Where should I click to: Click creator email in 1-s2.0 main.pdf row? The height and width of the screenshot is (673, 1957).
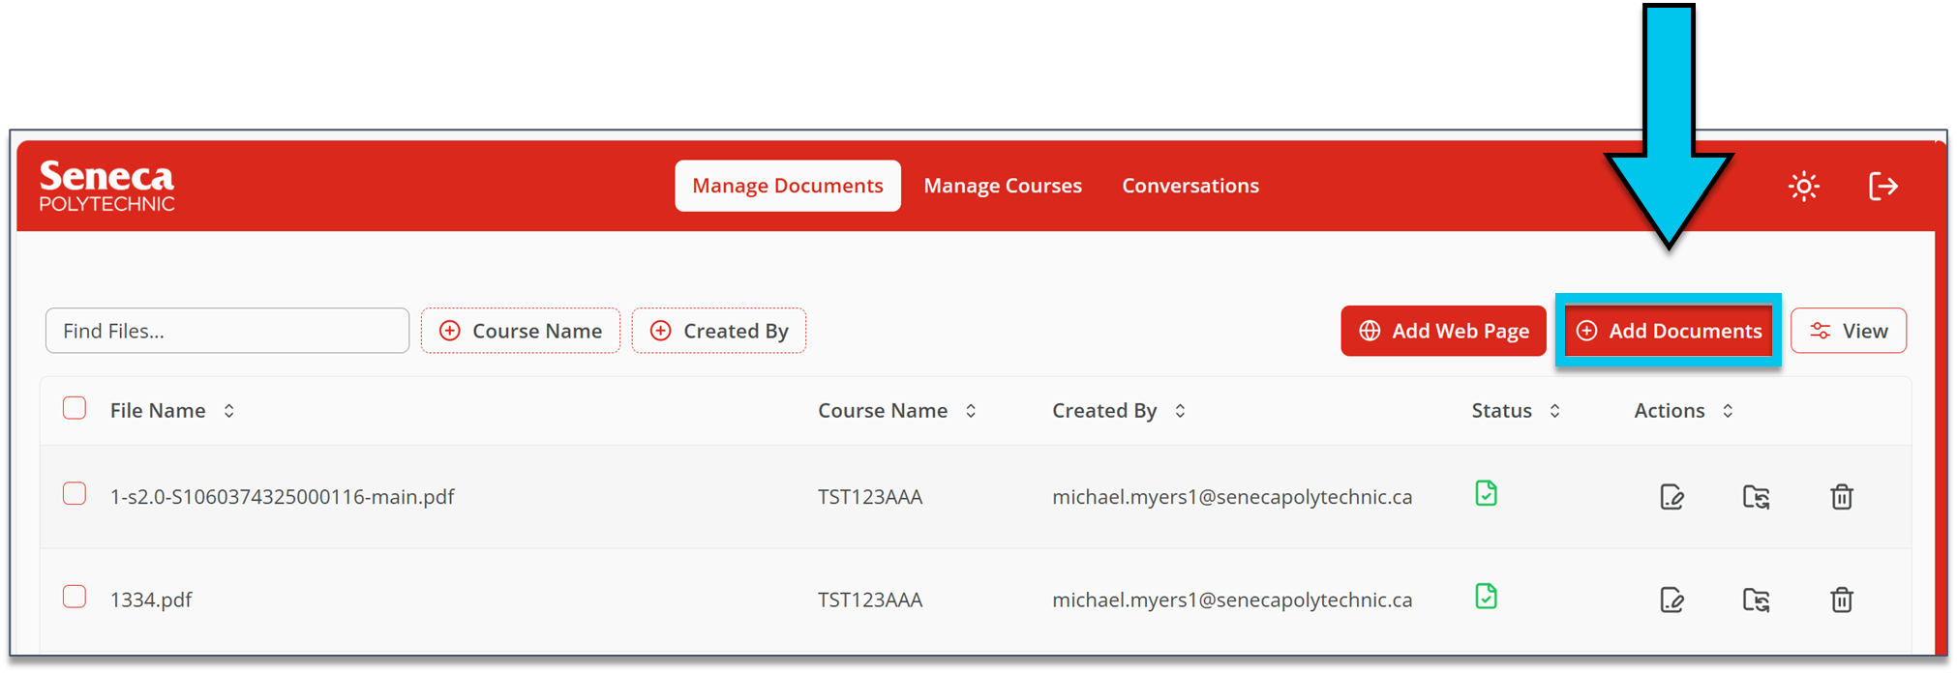click(1232, 497)
